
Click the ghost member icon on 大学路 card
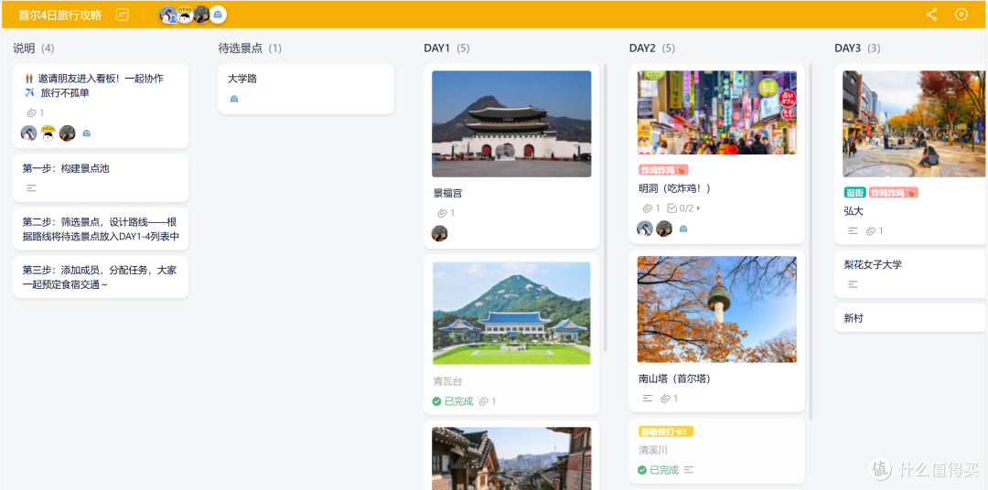tap(234, 99)
